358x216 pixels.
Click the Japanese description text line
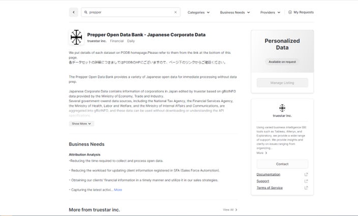(x=147, y=63)
